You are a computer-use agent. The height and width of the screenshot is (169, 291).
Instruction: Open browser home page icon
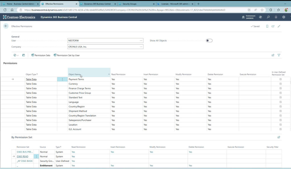(x=12, y=10)
